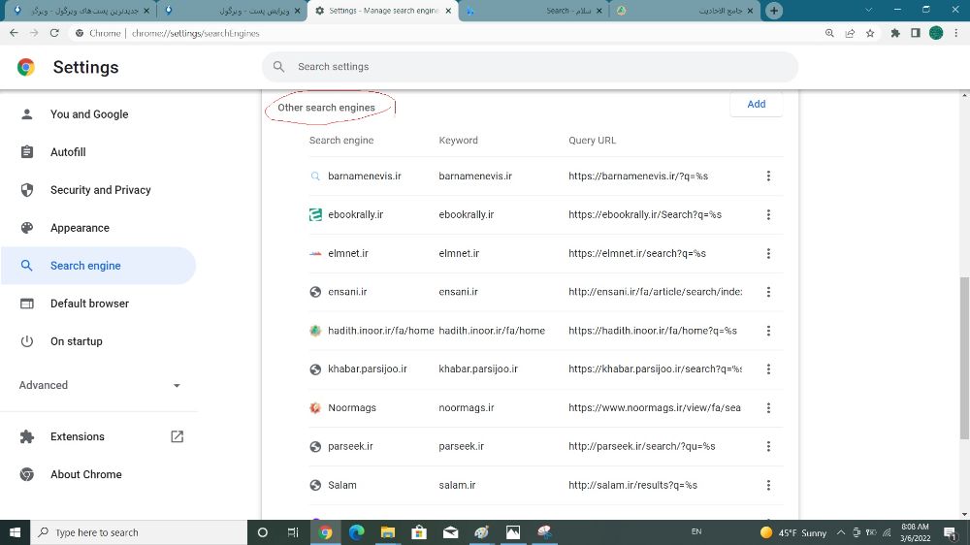Switch to the جامع الاحادیث tab
This screenshot has width=970, height=545.
click(x=685, y=11)
